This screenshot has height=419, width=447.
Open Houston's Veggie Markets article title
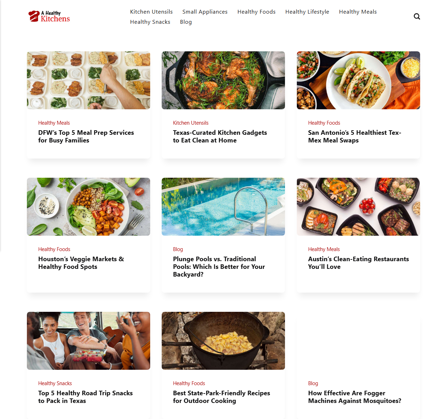coord(81,263)
